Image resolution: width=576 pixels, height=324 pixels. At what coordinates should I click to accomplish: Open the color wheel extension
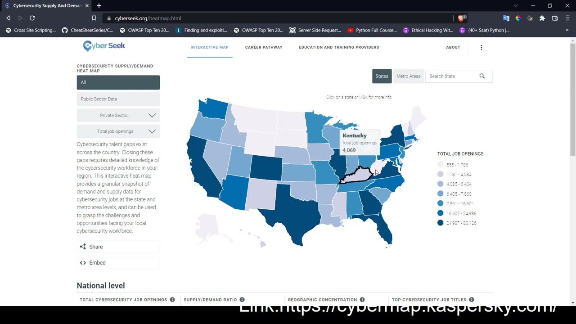[x=518, y=18]
